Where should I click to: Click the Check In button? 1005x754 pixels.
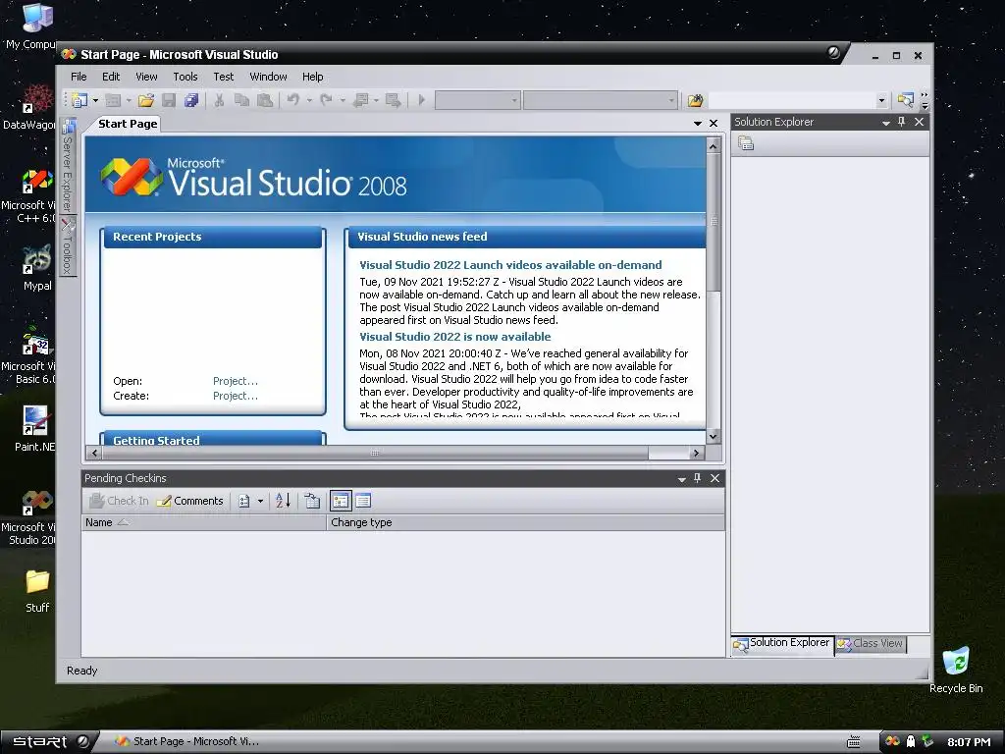(119, 501)
